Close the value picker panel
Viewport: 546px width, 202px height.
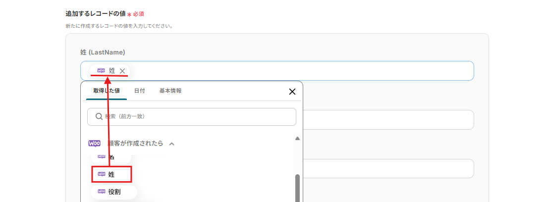292,91
